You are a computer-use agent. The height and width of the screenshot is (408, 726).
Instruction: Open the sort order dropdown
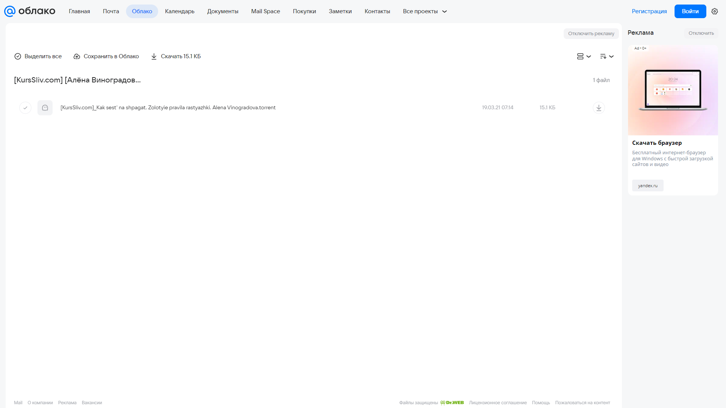click(x=606, y=56)
